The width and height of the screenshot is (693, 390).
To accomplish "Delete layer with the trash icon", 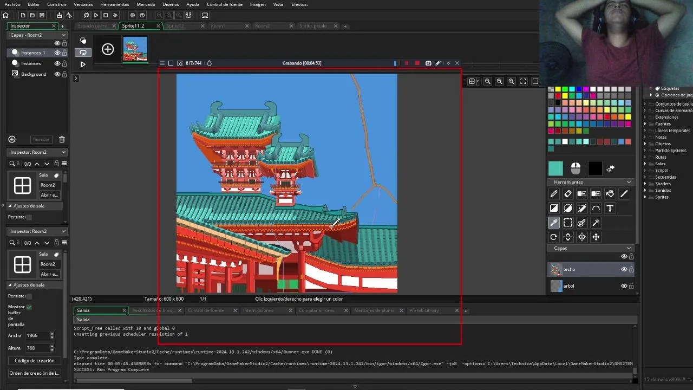I will [x=62, y=139].
